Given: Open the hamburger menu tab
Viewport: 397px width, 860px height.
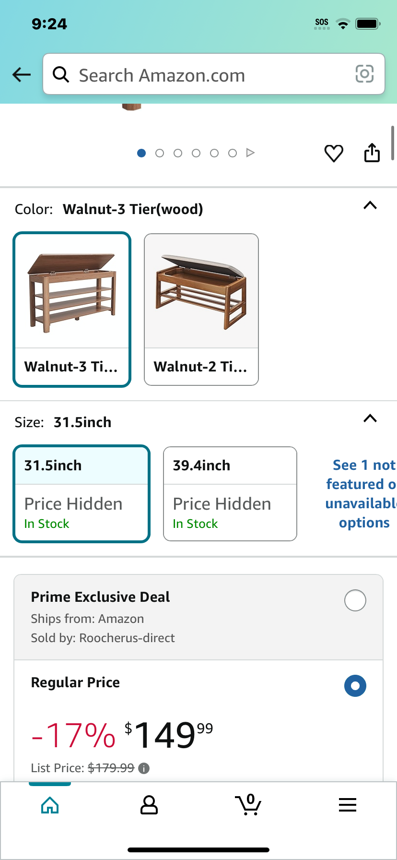Looking at the screenshot, I should click(347, 805).
